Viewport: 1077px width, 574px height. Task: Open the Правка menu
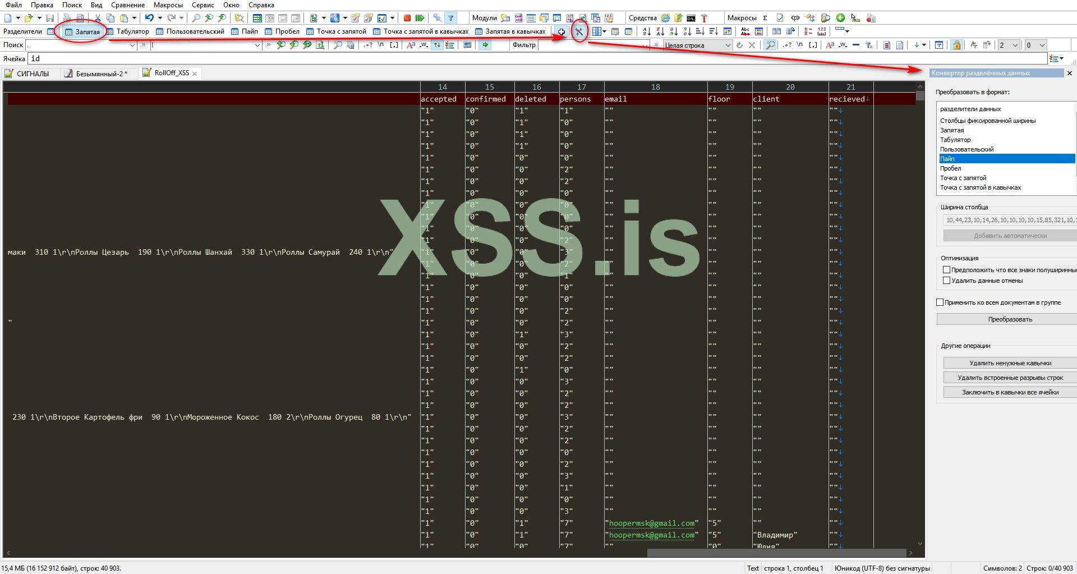[42, 5]
